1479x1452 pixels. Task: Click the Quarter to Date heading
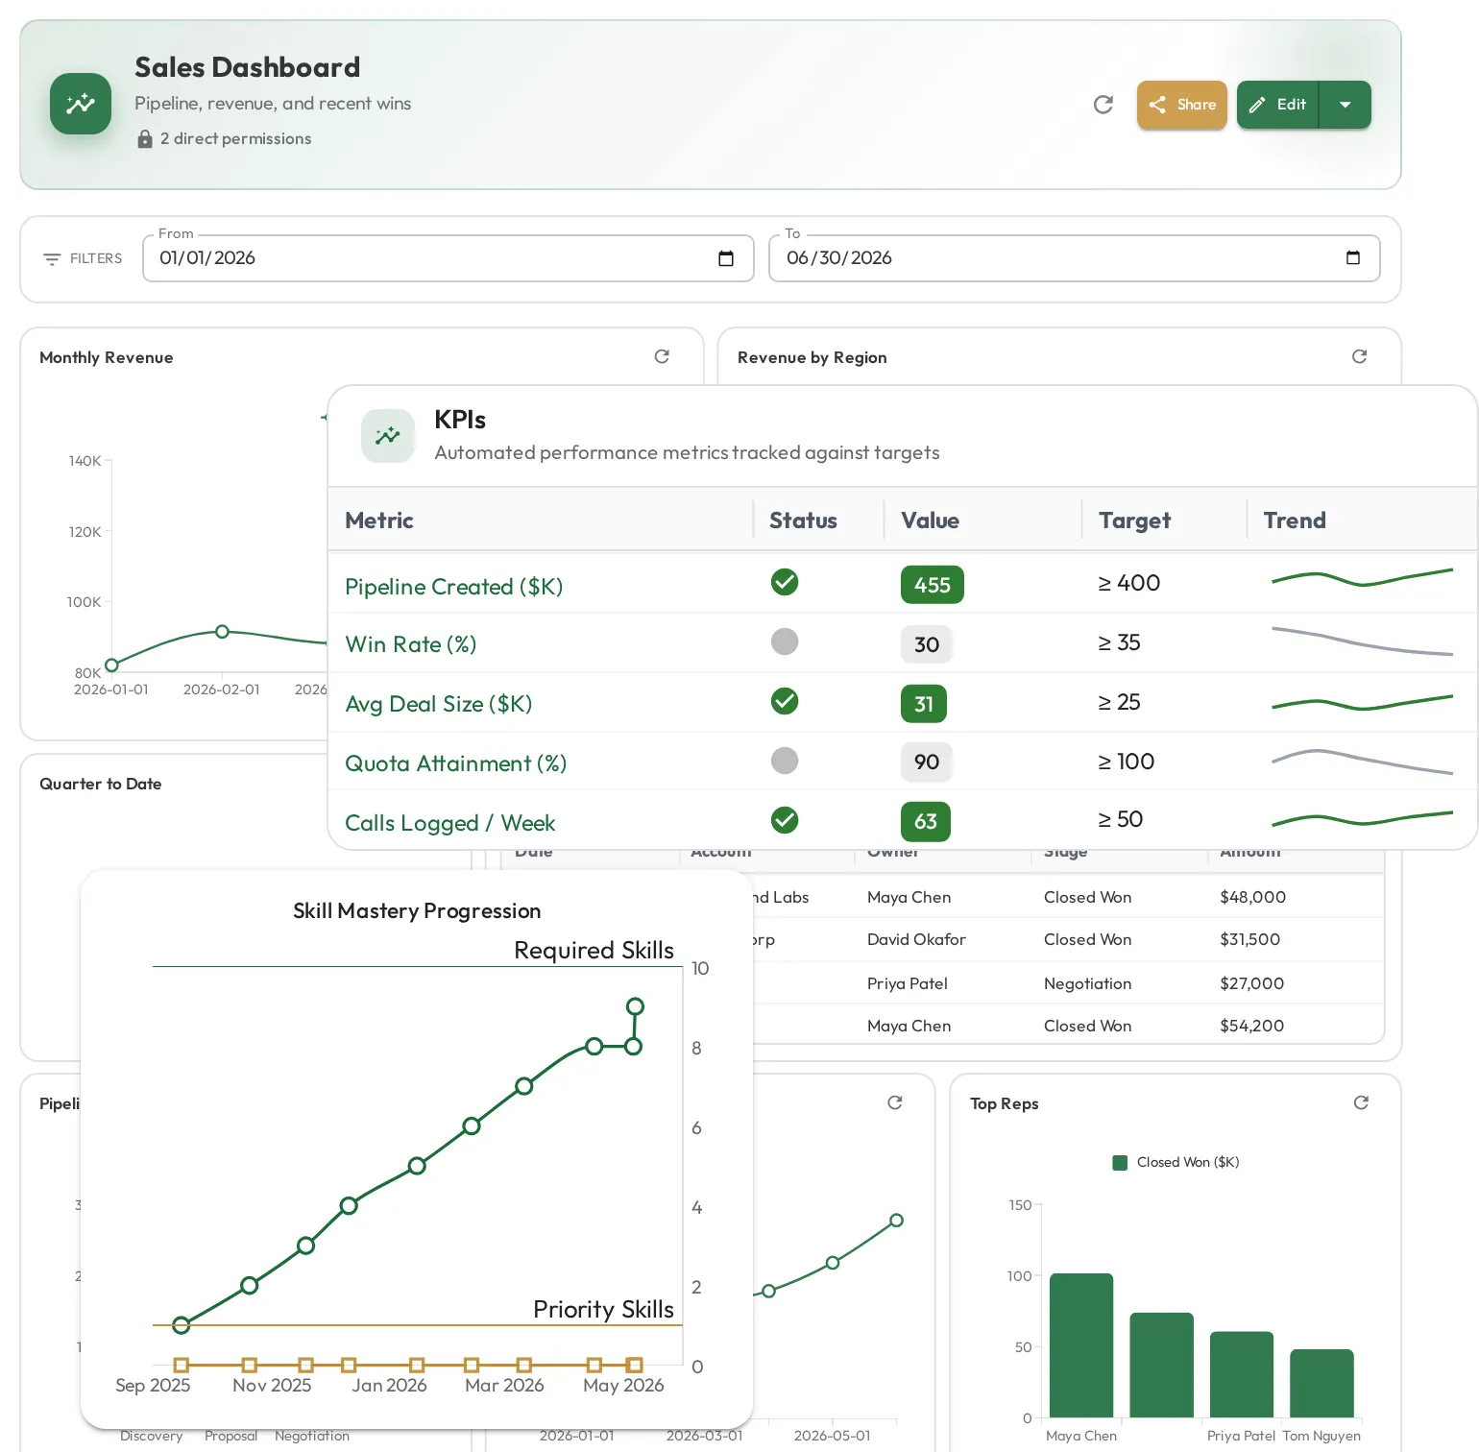(101, 784)
